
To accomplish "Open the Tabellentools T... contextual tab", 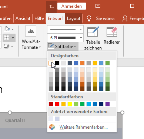I will [x=52, y=7].
